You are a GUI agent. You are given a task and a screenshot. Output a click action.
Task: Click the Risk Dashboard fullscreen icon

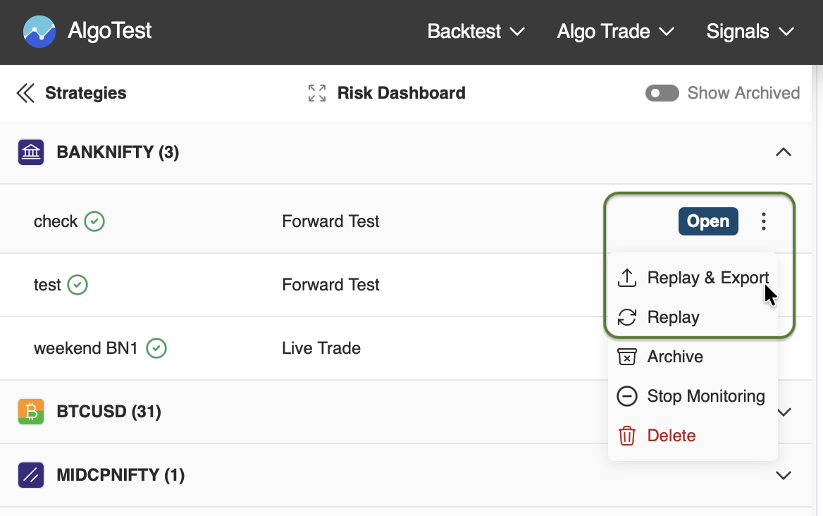[317, 93]
